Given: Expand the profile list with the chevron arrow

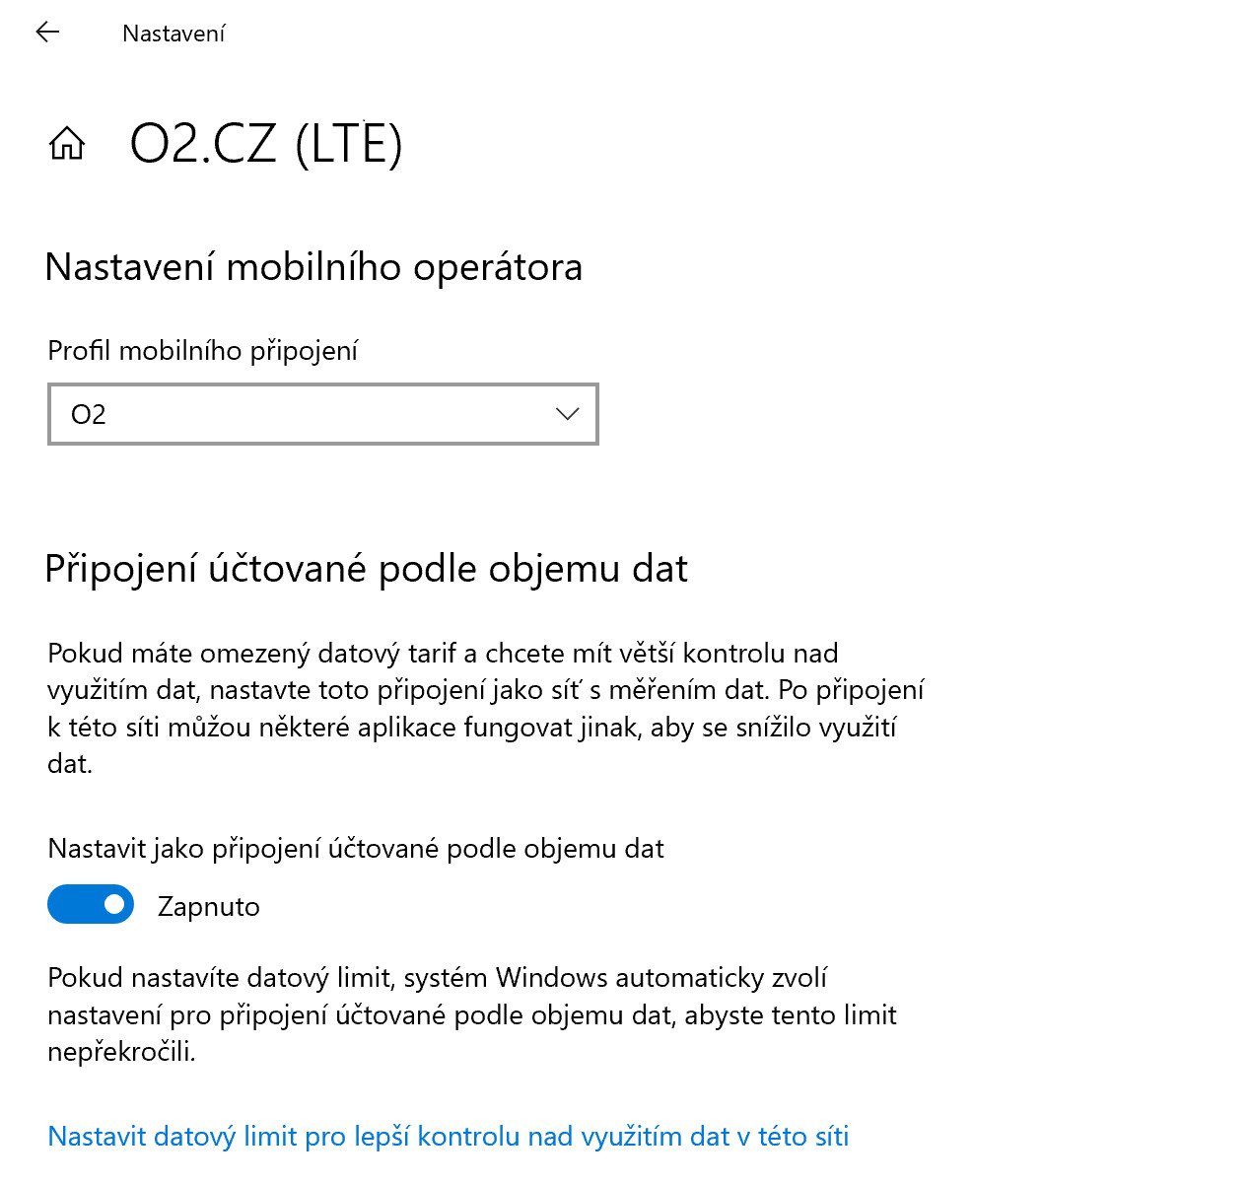Looking at the screenshot, I should 568,414.
